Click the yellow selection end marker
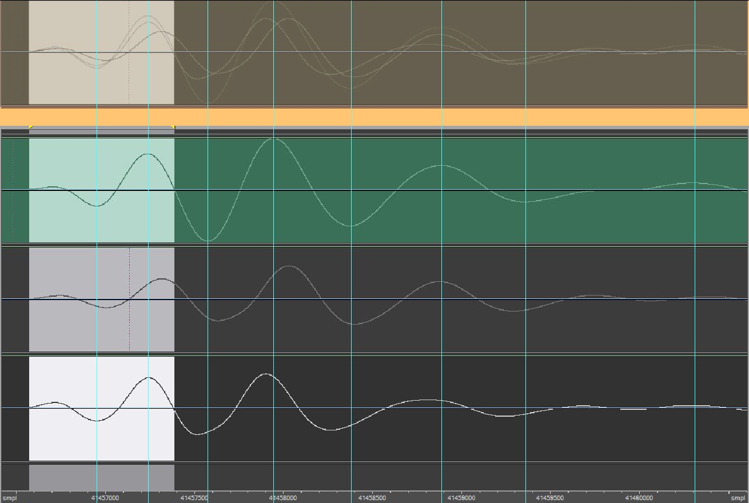 pos(173,127)
